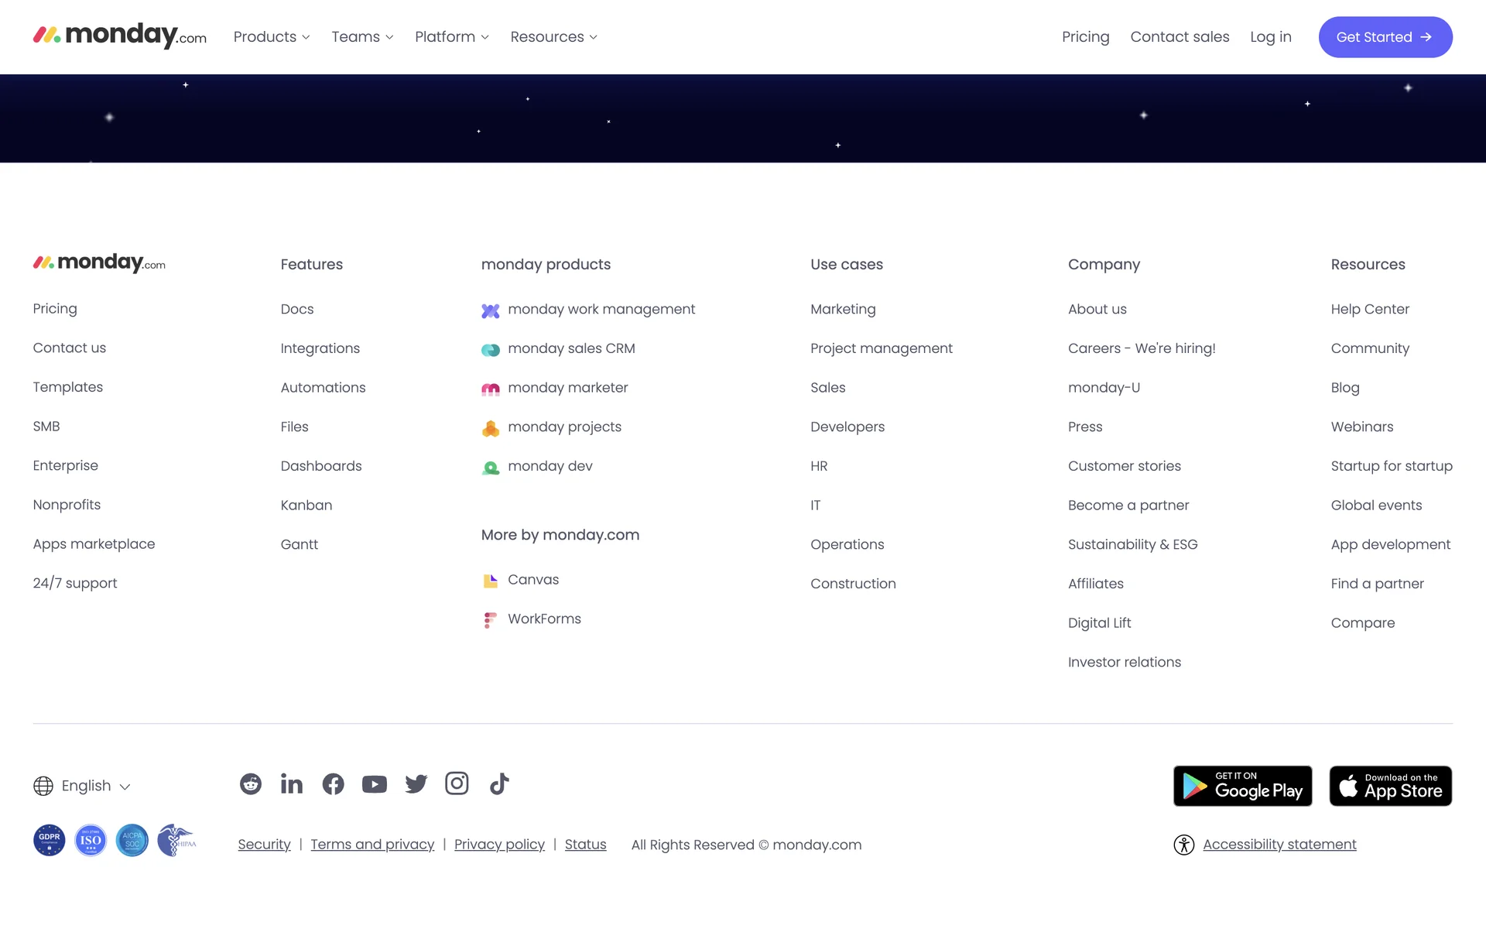The width and height of the screenshot is (1486, 929).
Task: Open the Careers - We're hiring link
Action: (x=1142, y=348)
